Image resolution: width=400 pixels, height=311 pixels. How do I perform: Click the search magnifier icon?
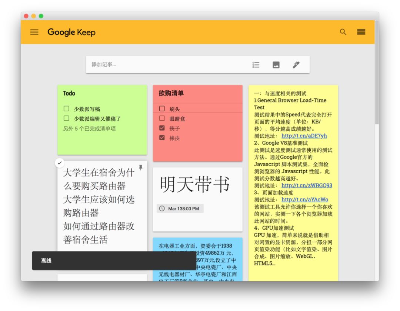[x=343, y=32]
